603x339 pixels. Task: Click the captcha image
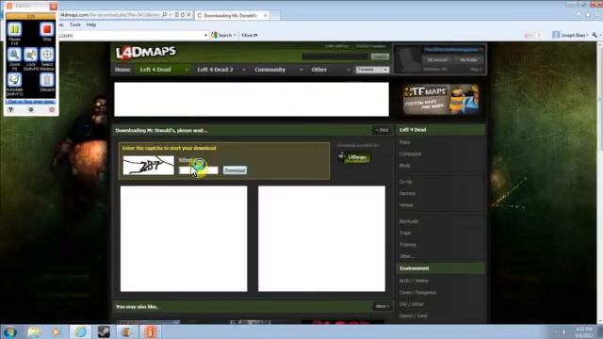click(149, 166)
